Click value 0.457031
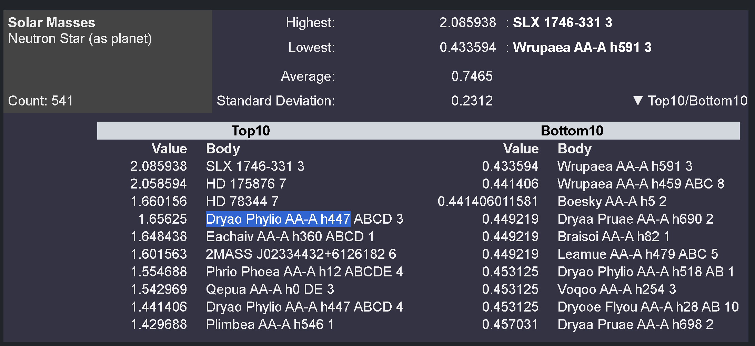 point(510,324)
